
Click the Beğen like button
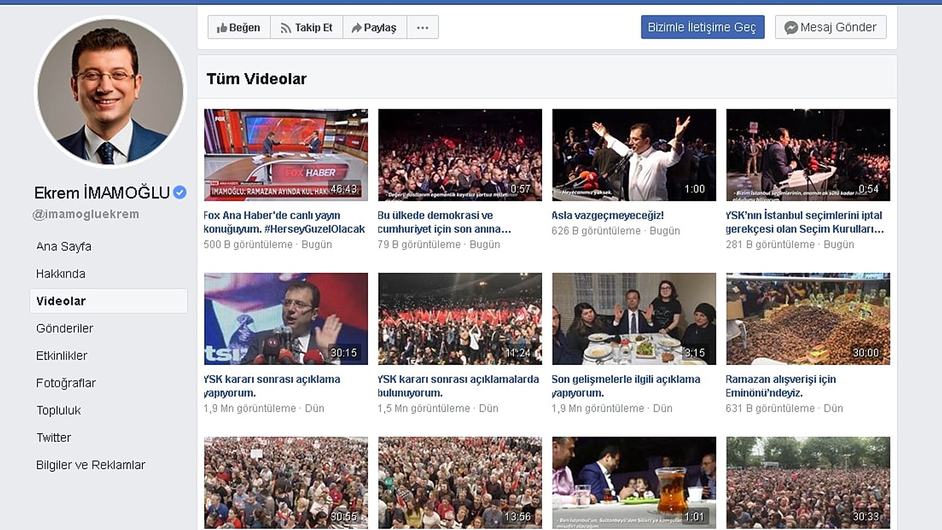[x=239, y=28]
